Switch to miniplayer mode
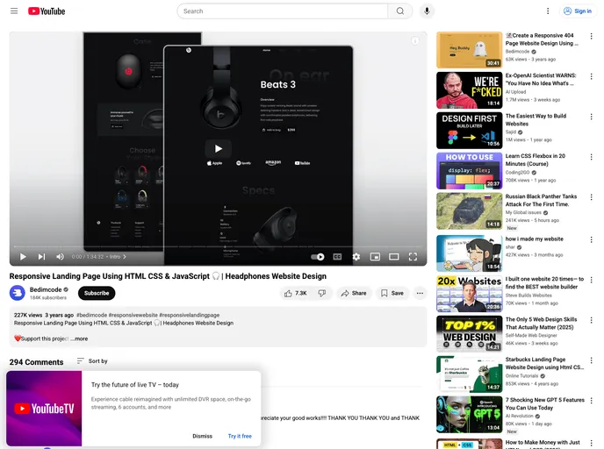Viewport: 604px width, 449px height. (375, 257)
